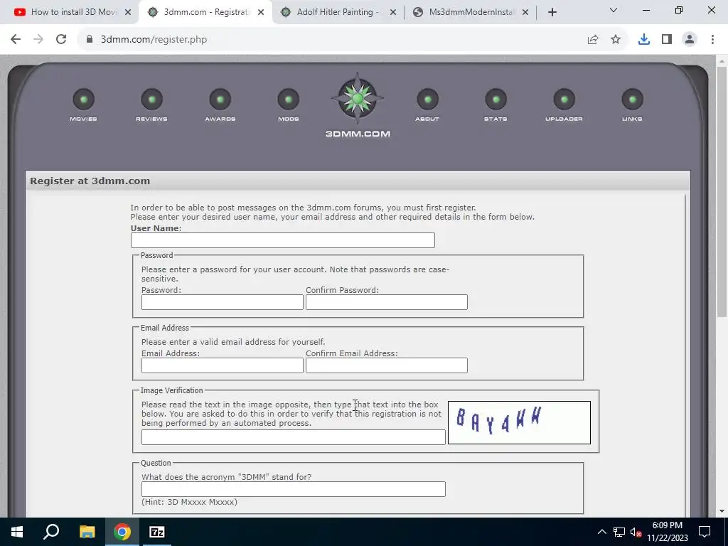Open the notification center icon
This screenshot has height=546, width=728.
point(705,532)
